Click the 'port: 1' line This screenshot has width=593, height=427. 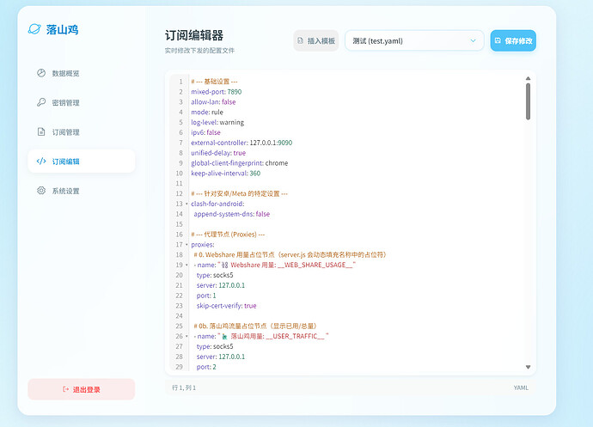tap(206, 296)
